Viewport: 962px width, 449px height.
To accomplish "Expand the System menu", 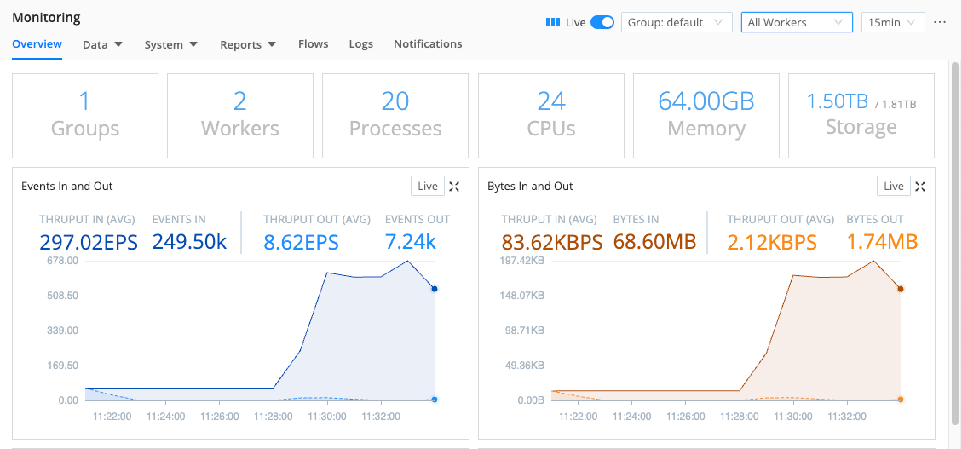I will tap(170, 44).
